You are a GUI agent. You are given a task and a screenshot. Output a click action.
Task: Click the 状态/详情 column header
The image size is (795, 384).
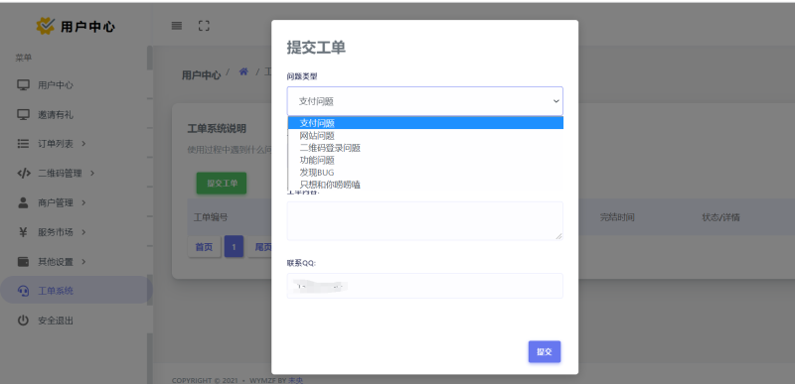pyautogui.click(x=720, y=217)
